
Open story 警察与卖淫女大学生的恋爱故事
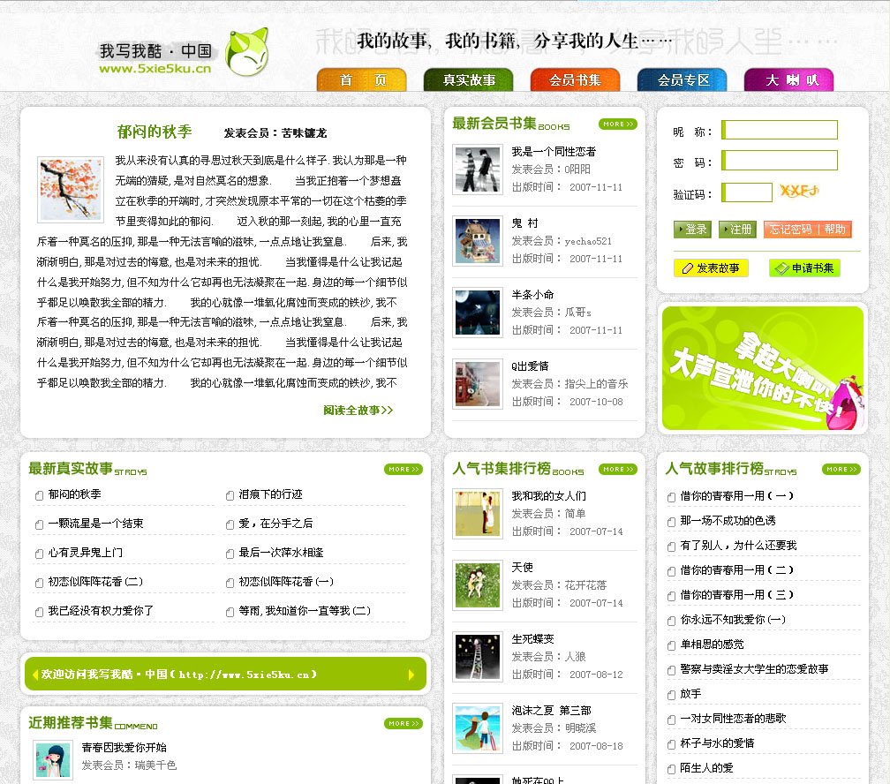click(x=754, y=669)
